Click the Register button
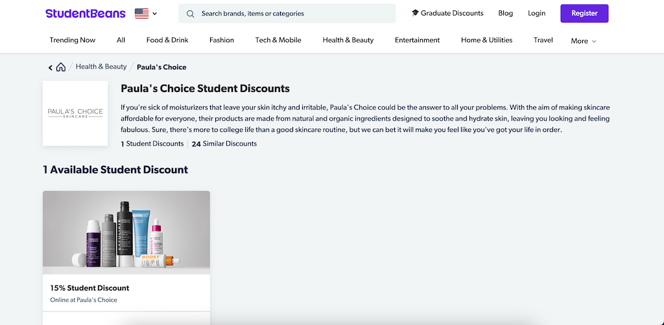The height and width of the screenshot is (325, 664). coord(584,14)
